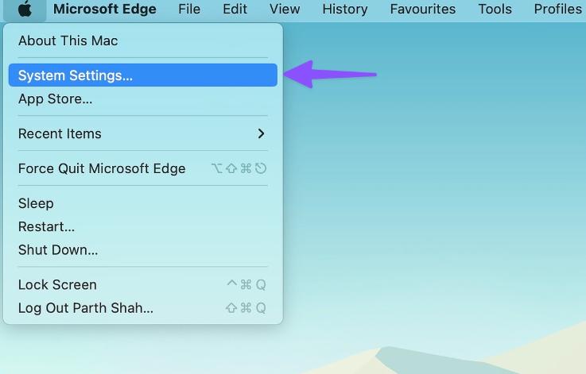Image resolution: width=586 pixels, height=374 pixels.
Task: Open the View menu
Action: (x=285, y=9)
